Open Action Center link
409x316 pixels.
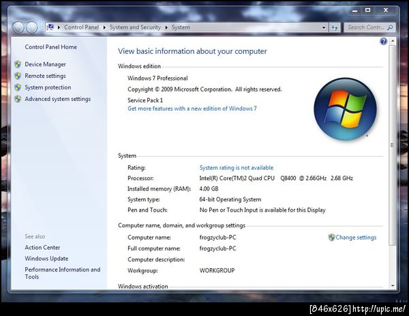click(x=42, y=247)
